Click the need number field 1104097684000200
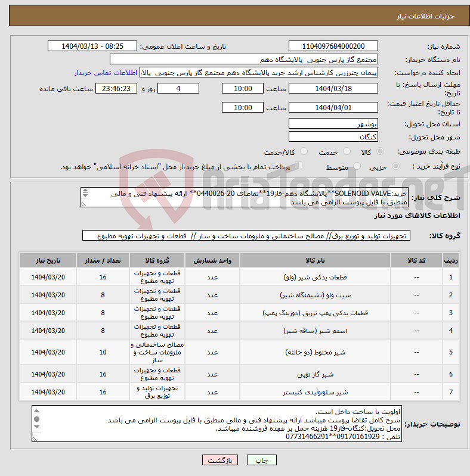 tap(333, 46)
